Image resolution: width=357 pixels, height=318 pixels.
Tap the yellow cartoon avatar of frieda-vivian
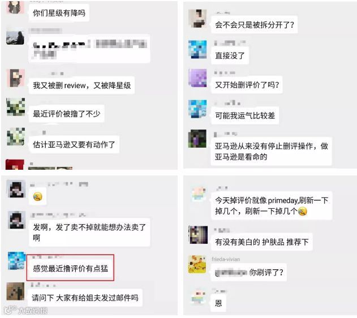tap(197, 264)
